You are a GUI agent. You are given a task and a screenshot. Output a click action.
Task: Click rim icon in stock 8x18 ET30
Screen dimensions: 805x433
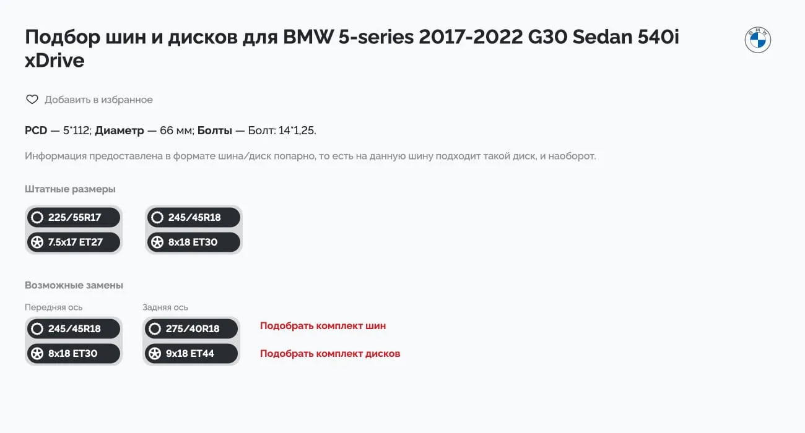tap(157, 242)
